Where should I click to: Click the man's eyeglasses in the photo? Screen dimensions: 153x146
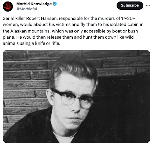pos(73,99)
